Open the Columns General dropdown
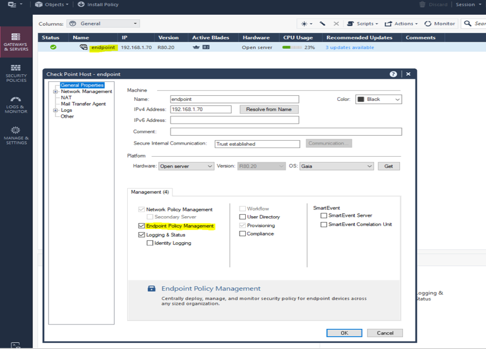The width and height of the screenshot is (486, 349). click(x=103, y=24)
